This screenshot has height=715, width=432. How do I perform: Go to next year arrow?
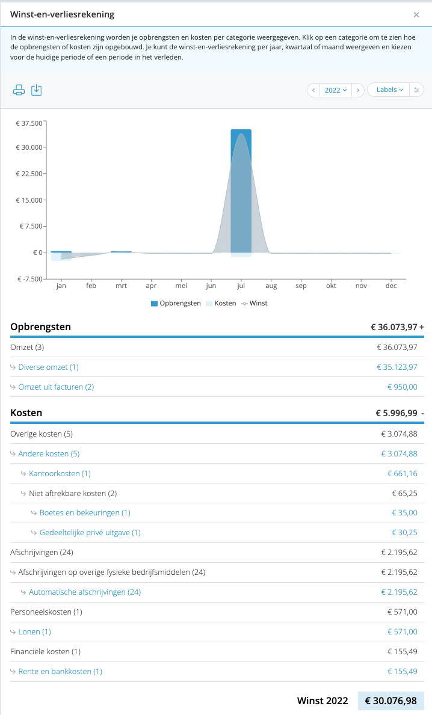coord(358,90)
